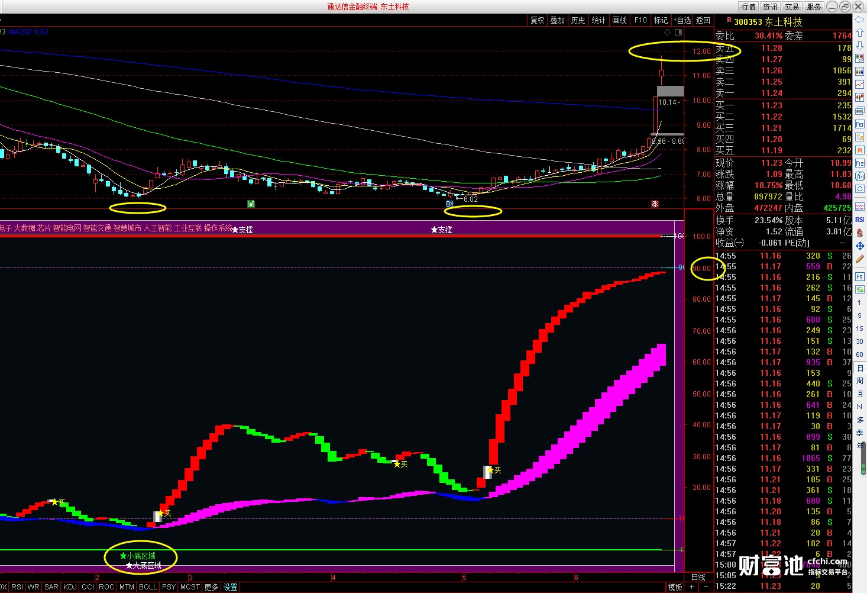Click the 返回 return button

(x=703, y=20)
